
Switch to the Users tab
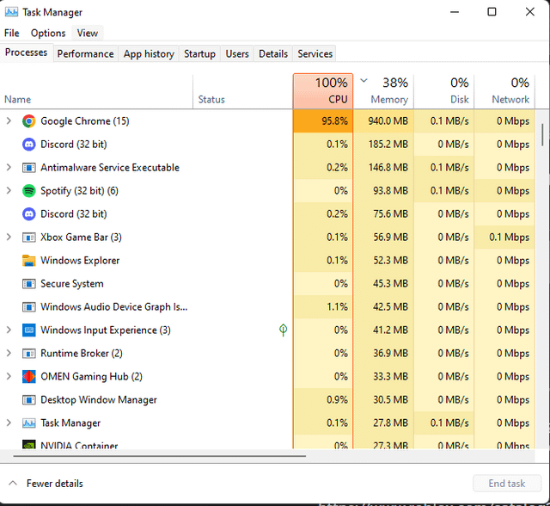pos(237,53)
